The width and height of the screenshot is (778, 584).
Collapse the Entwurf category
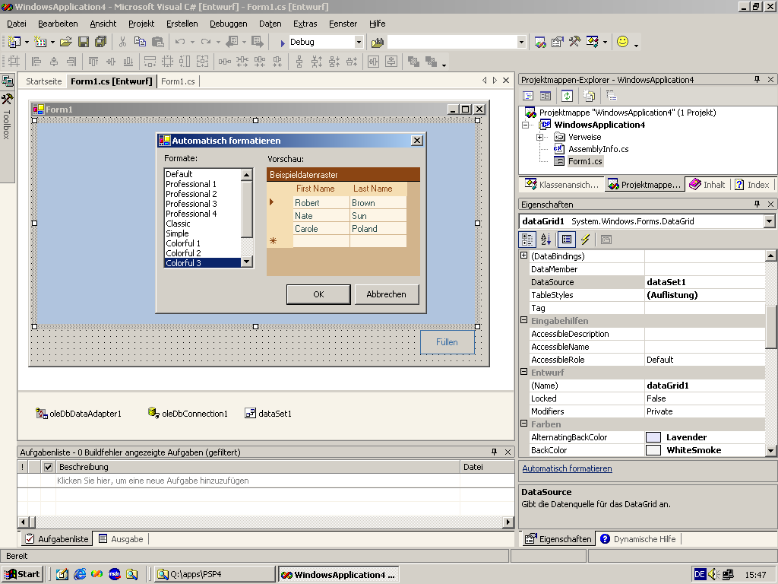pos(523,372)
